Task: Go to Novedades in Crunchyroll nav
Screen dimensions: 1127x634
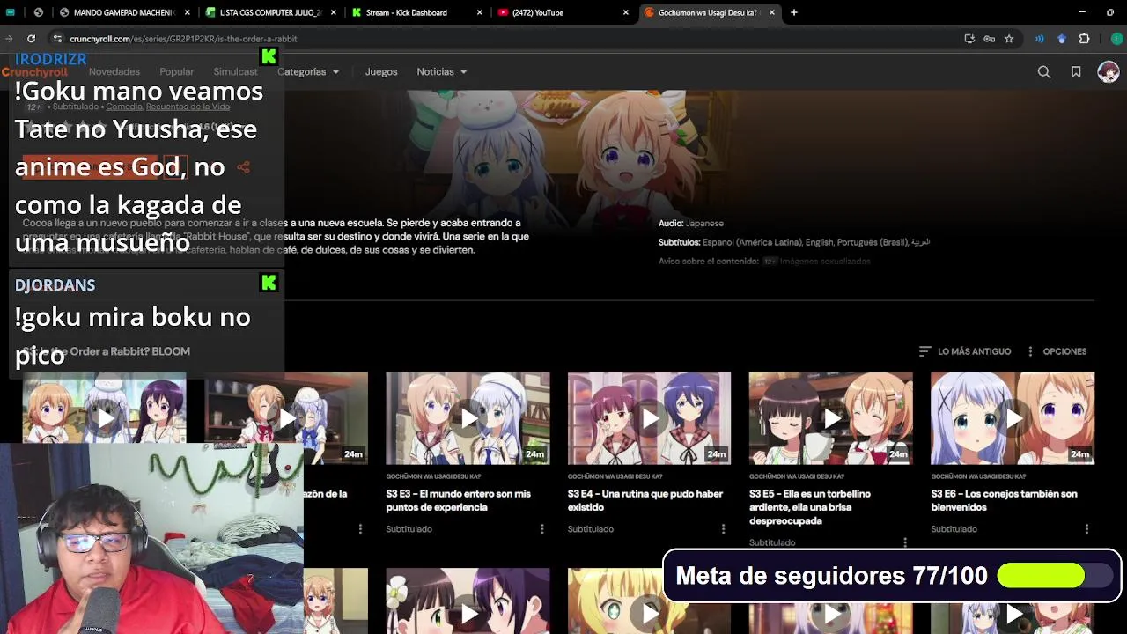Action: click(114, 72)
